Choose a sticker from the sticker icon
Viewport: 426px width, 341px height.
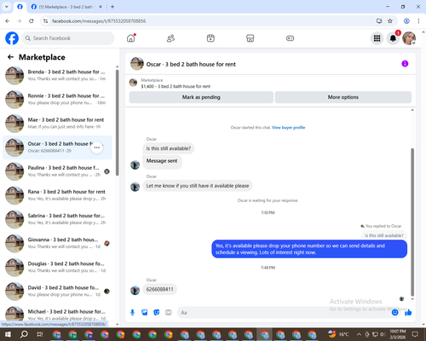(157, 313)
